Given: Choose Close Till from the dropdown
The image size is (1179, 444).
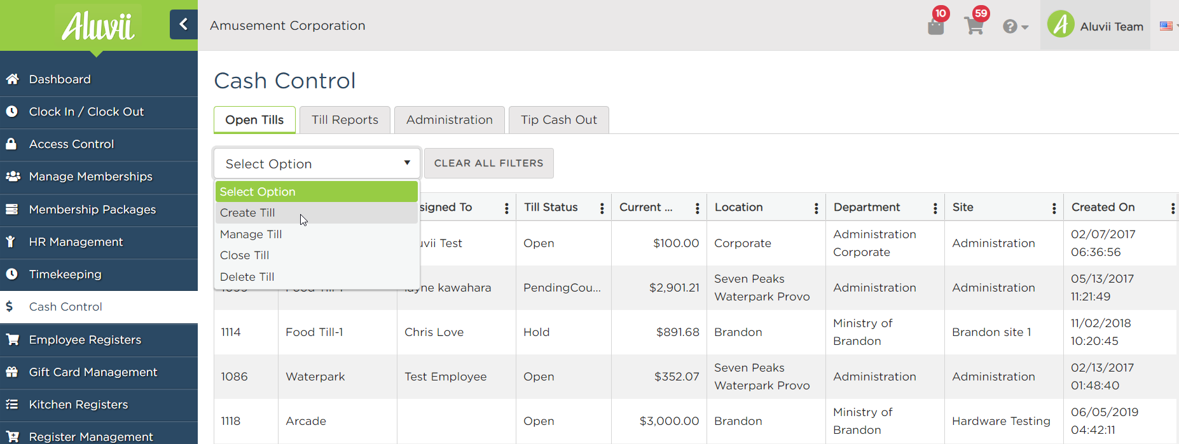Looking at the screenshot, I should point(317,255).
